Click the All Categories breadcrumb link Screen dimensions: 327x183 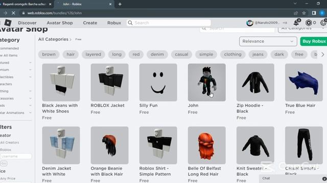tap(53, 39)
